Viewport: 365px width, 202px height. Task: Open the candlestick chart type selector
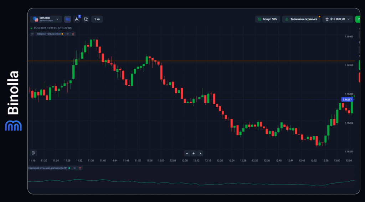click(68, 19)
